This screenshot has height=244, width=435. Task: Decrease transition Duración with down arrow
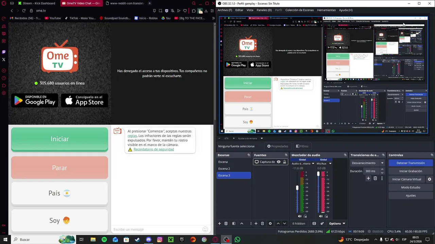pyautogui.click(x=382, y=173)
